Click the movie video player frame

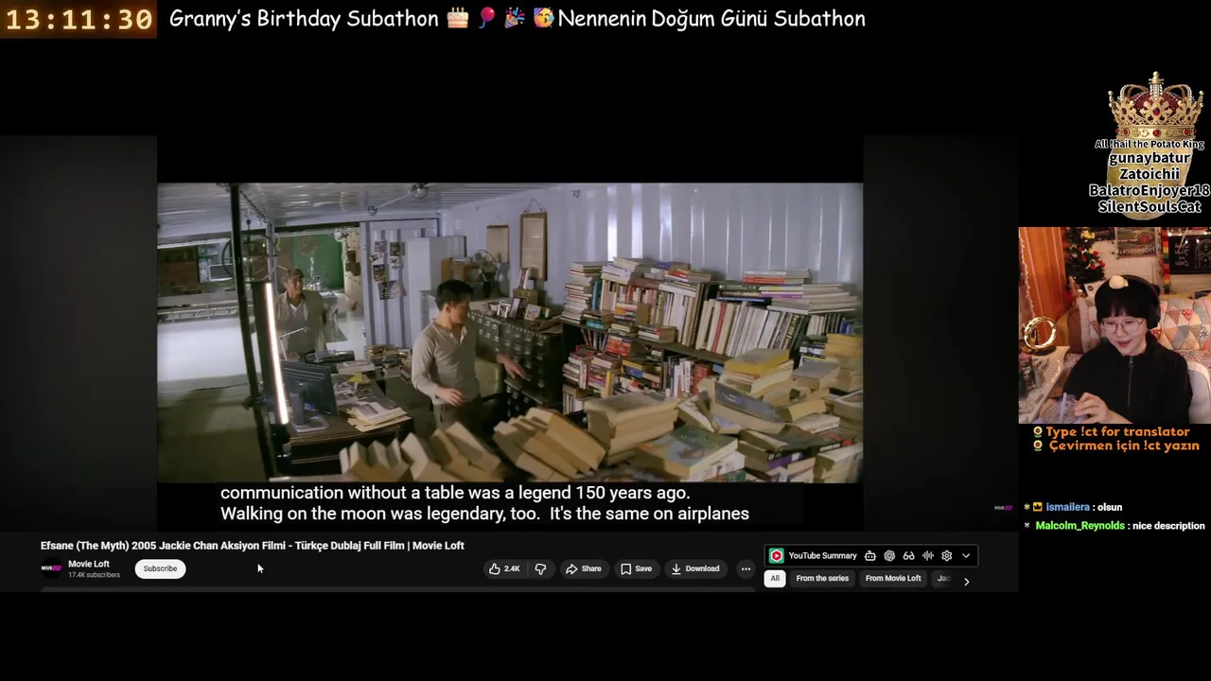[510, 332]
